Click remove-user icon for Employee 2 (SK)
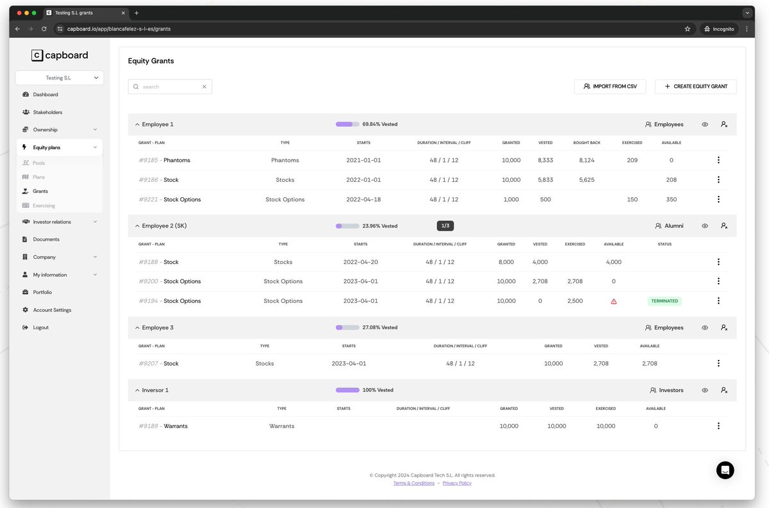Image resolution: width=769 pixels, height=508 pixels. click(x=724, y=225)
